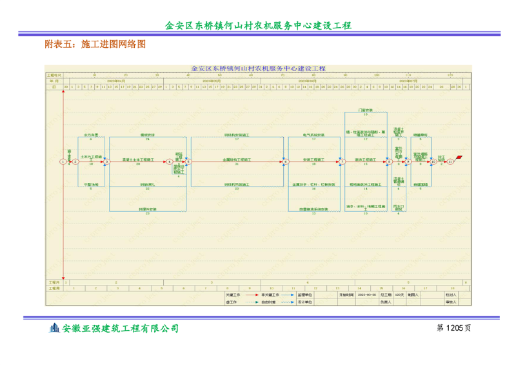516x365 pixels.
Task: Click the label 金属扶手、栏杆、栏板安装
Action: tap(313, 185)
